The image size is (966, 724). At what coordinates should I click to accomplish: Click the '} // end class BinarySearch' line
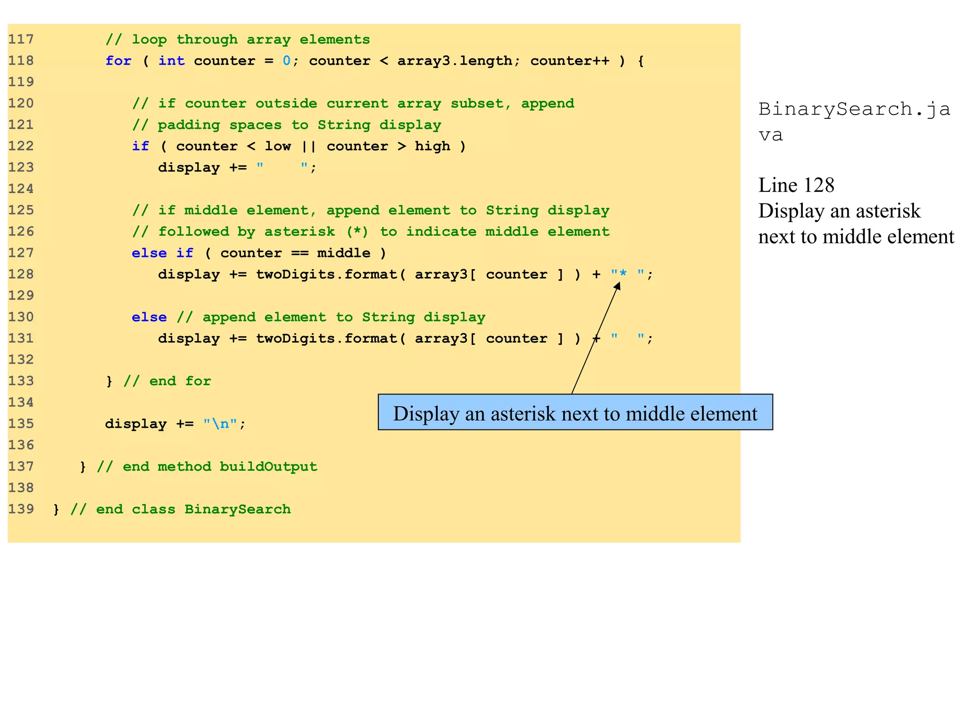(x=172, y=509)
